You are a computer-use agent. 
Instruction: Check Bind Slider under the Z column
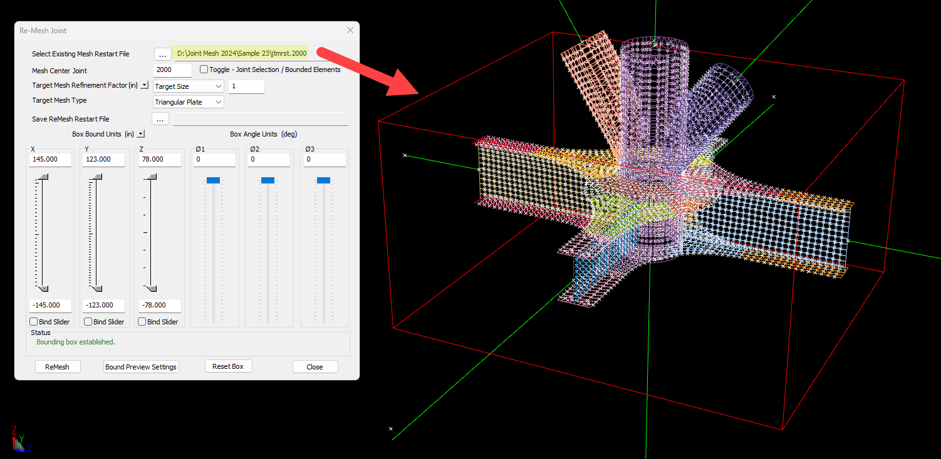pos(142,322)
